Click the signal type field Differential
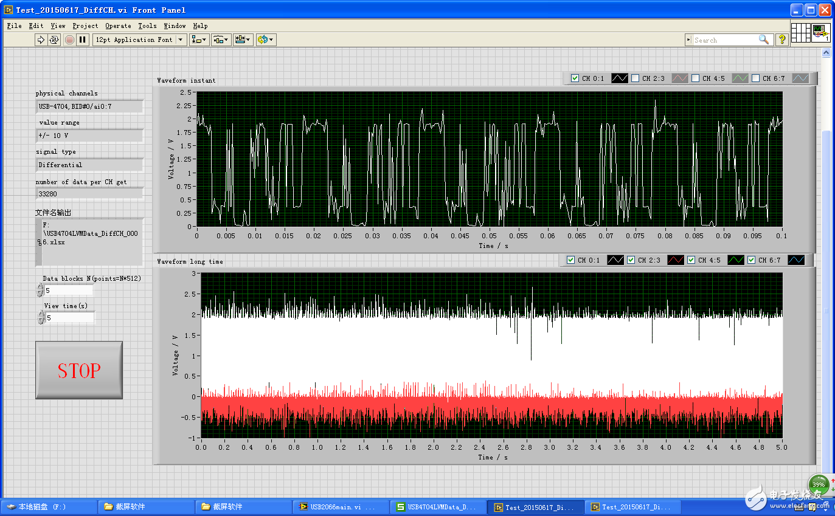 89,165
